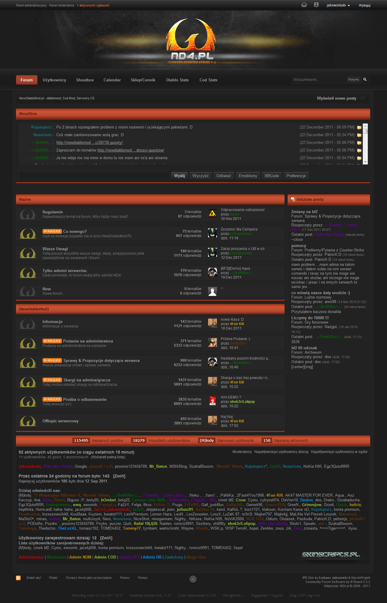Open the Calendar tab
Screen dimensions: 387x603
[x=112, y=80]
